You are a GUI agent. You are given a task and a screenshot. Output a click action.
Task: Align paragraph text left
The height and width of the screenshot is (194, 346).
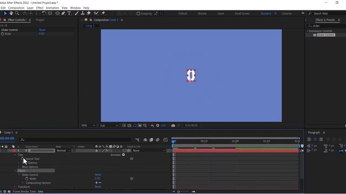pyautogui.click(x=309, y=140)
